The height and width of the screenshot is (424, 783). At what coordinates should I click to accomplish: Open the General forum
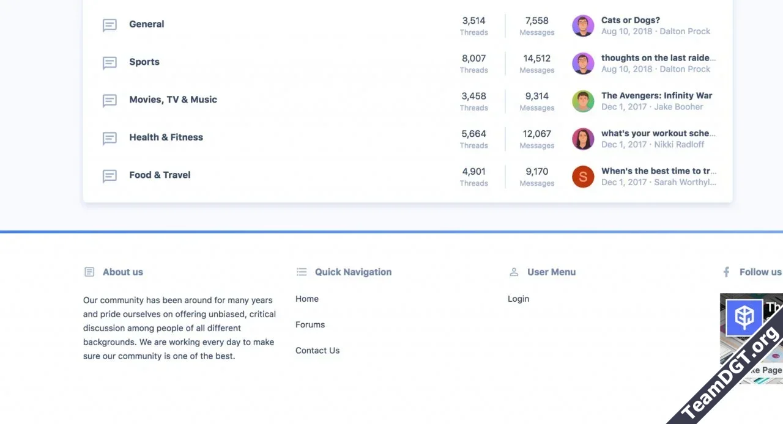tap(147, 24)
